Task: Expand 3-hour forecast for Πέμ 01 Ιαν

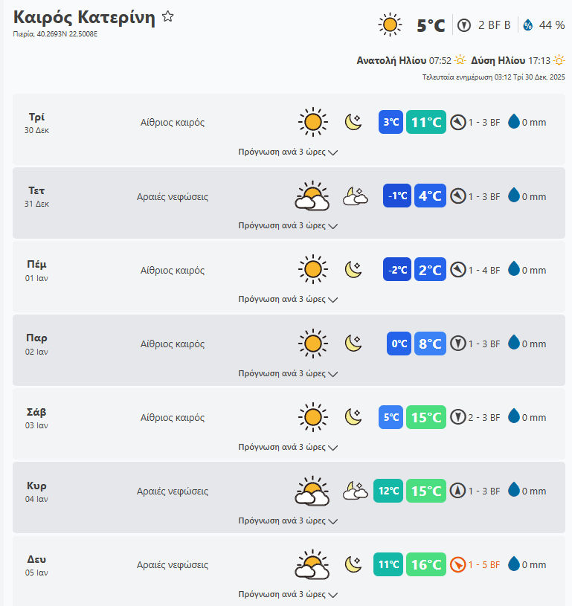Action: (288, 299)
